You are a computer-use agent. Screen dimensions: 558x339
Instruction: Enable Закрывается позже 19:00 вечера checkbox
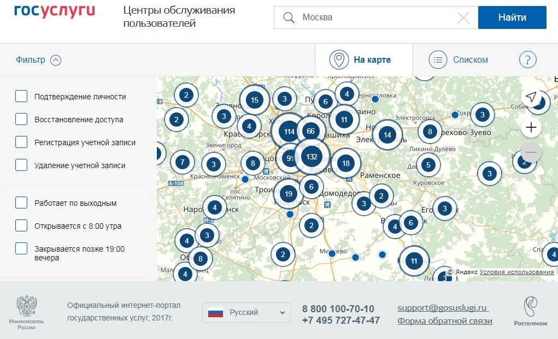click(x=21, y=248)
